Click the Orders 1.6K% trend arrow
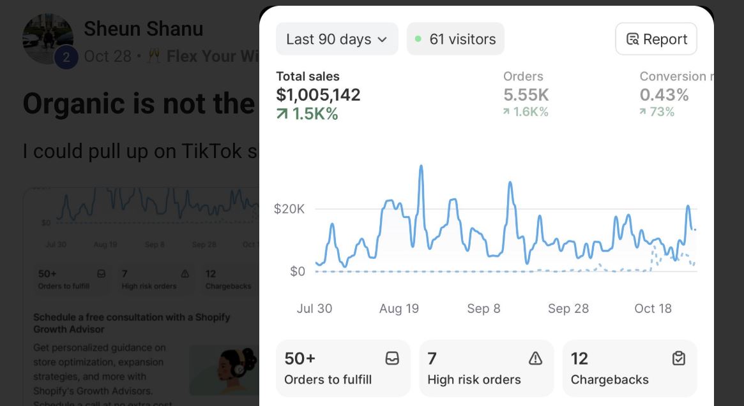Image resolution: width=744 pixels, height=406 pixels. click(506, 112)
